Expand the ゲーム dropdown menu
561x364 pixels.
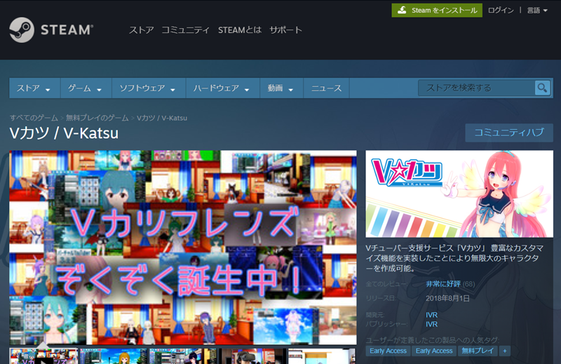[86, 88]
